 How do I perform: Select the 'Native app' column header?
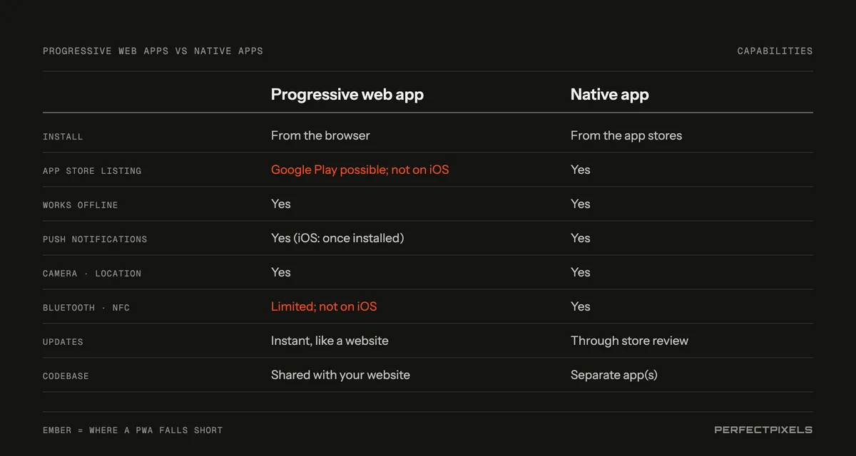click(x=610, y=95)
